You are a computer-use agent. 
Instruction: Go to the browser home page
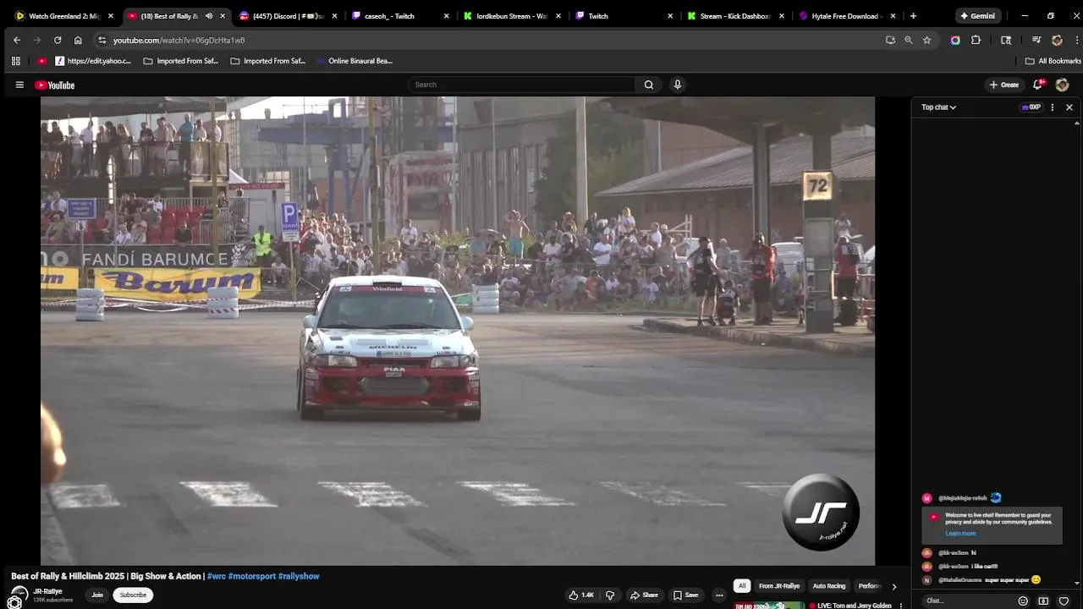coord(78,40)
